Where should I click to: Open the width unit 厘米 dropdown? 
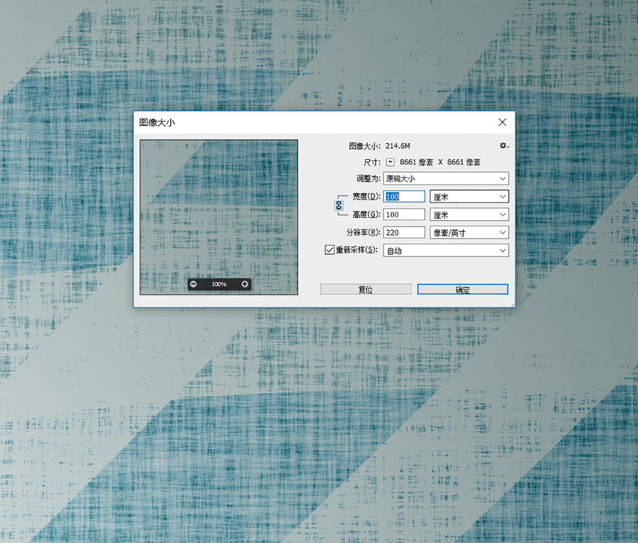[x=469, y=197]
